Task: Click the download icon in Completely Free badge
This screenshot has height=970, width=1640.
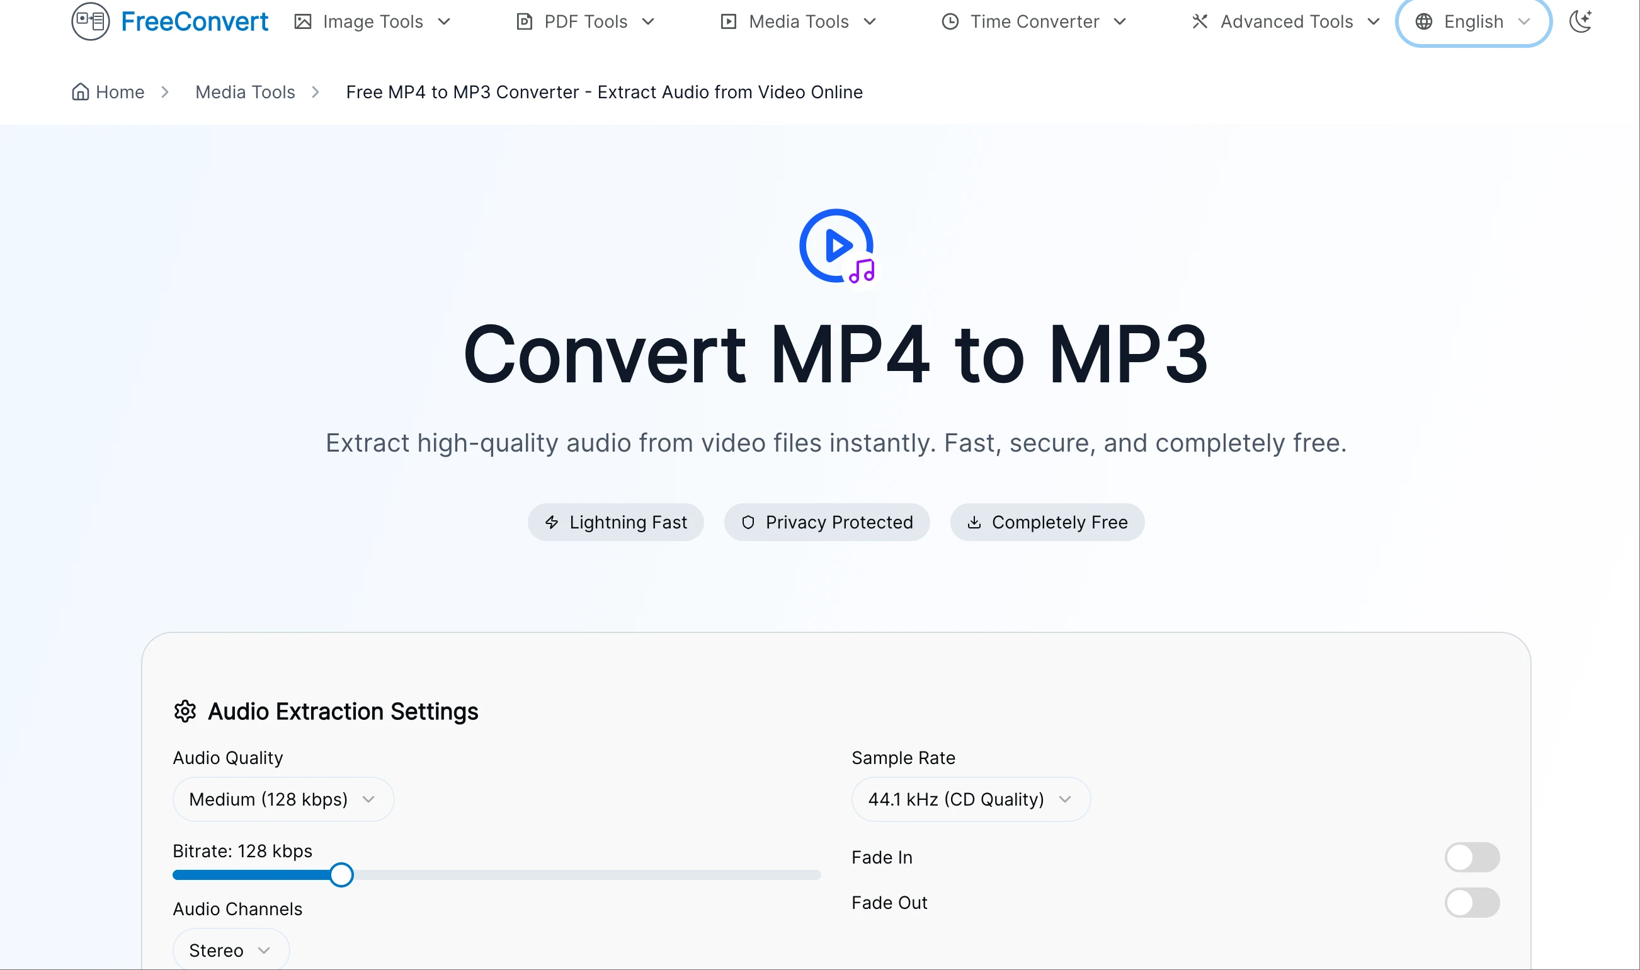Action: click(x=974, y=522)
